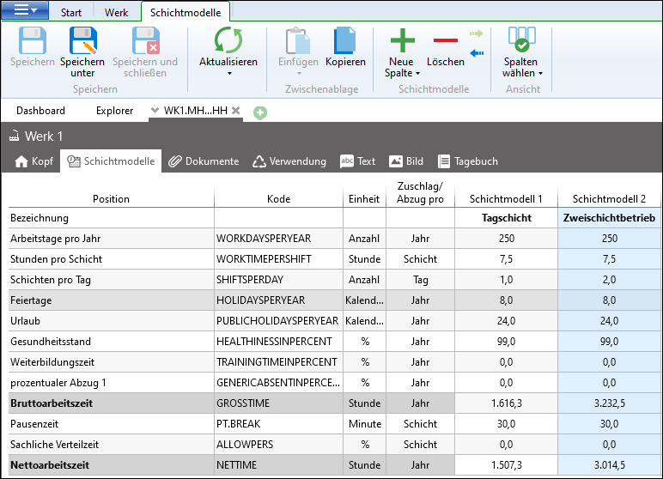Move column left with blue arrow
The width and height of the screenshot is (663, 479).
pos(477,53)
